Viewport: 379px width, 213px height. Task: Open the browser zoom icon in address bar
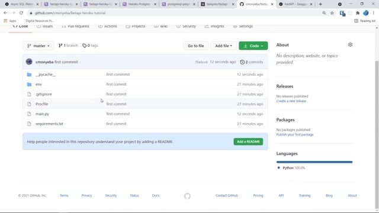point(324,13)
